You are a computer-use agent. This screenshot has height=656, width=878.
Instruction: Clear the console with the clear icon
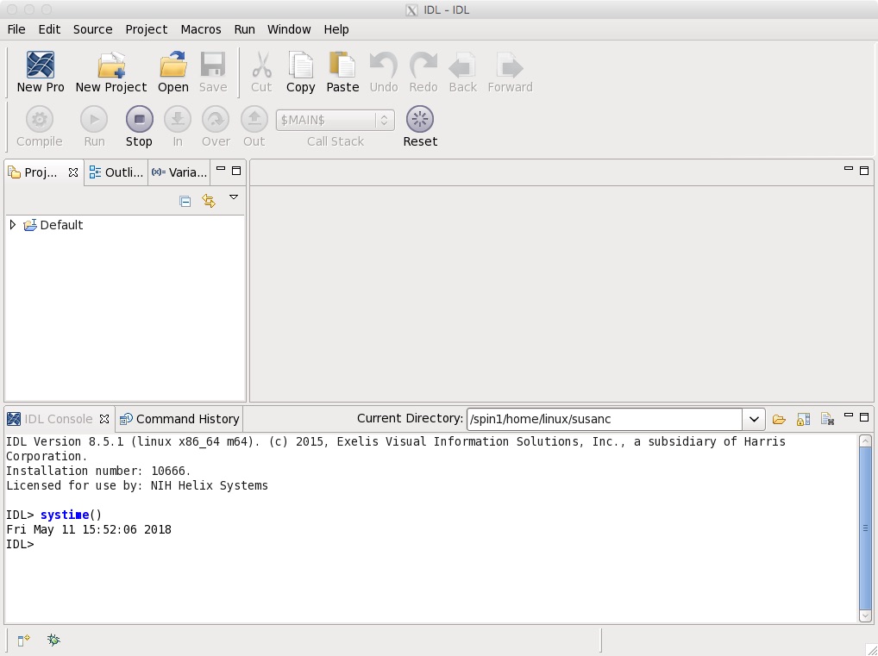click(x=827, y=420)
